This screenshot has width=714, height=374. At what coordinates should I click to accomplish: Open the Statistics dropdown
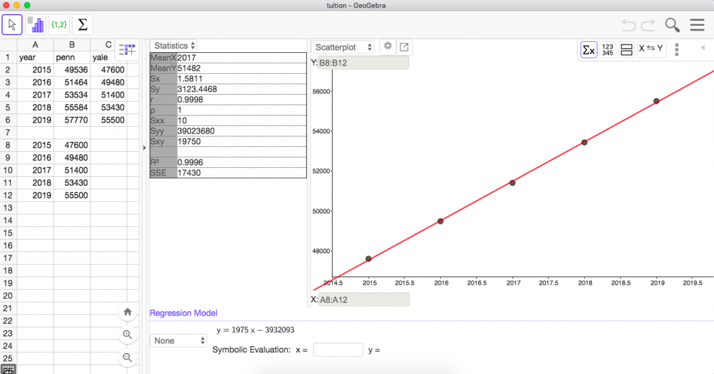click(174, 45)
